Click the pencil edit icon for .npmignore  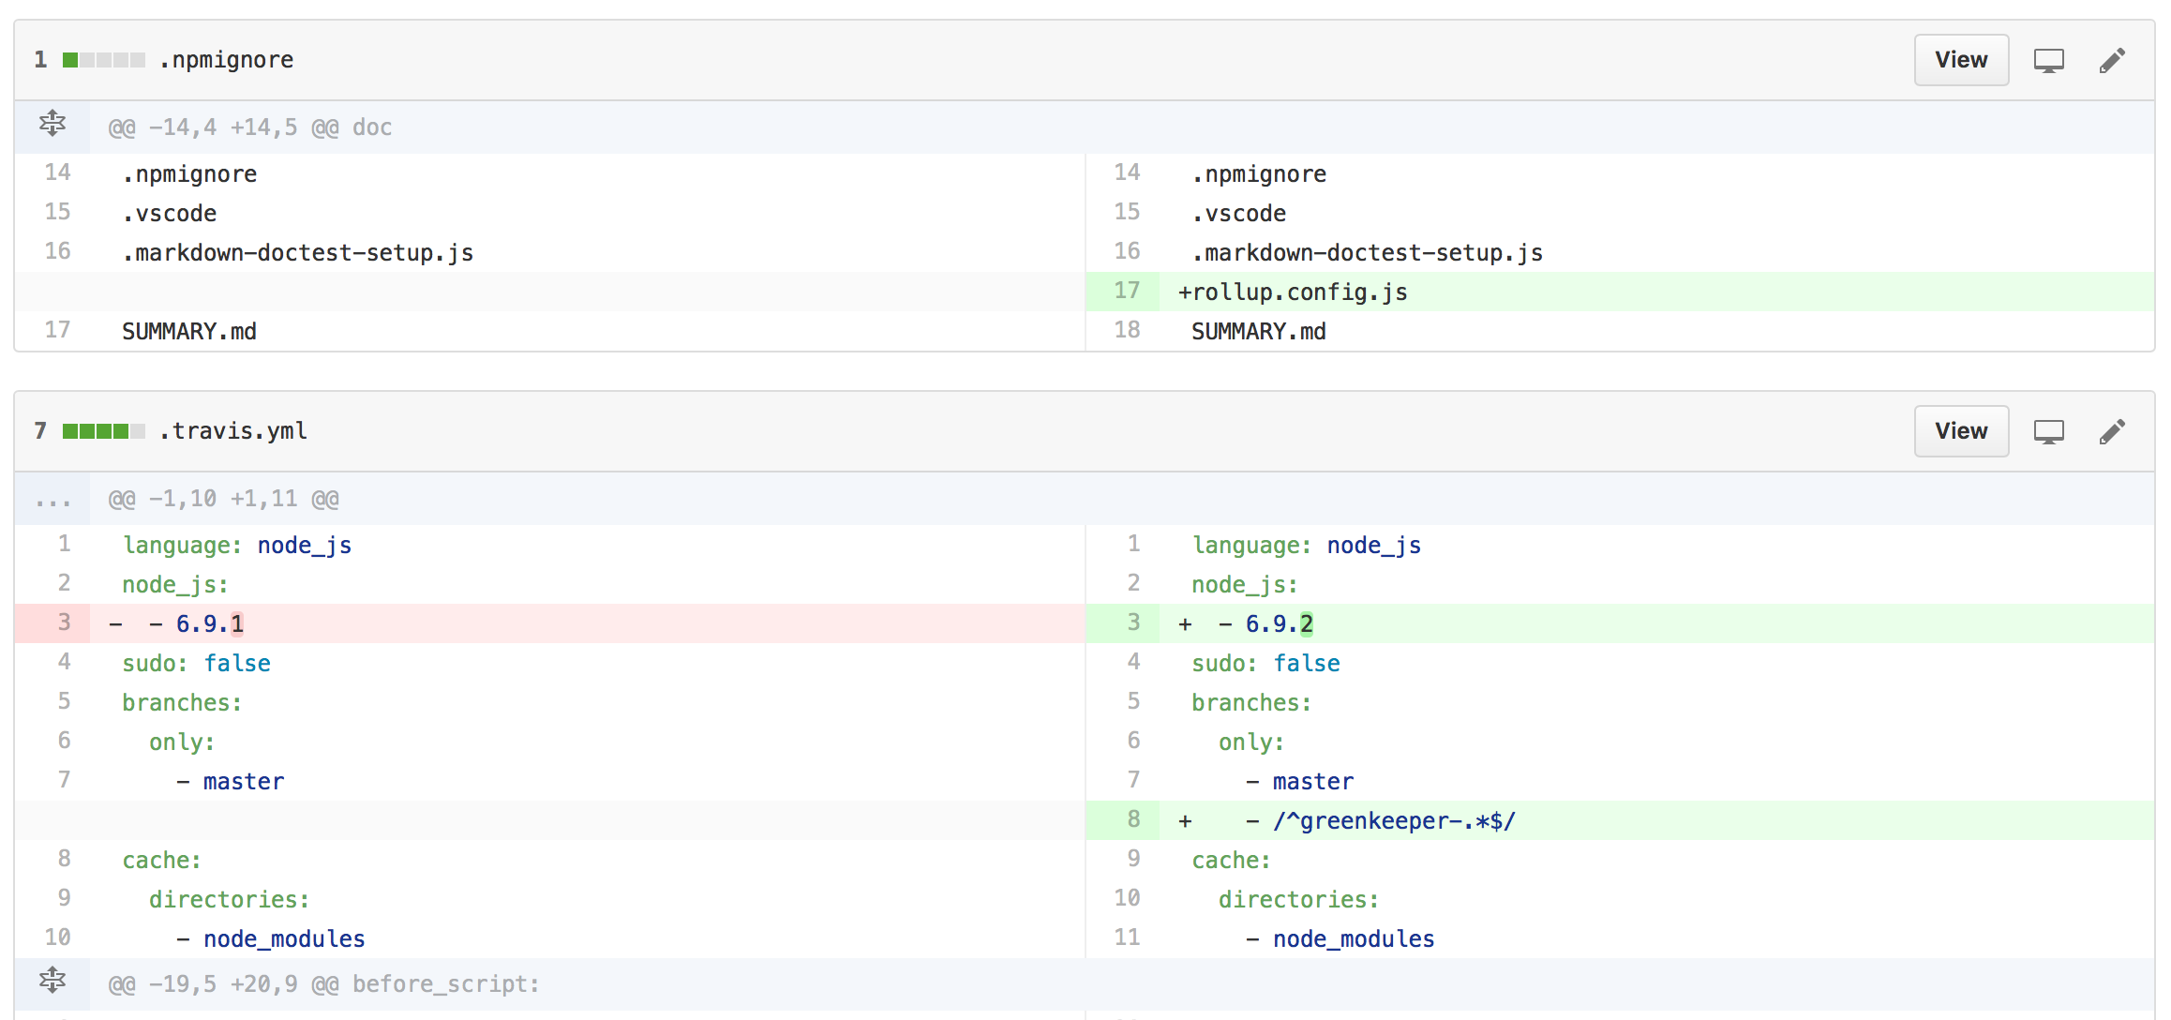point(2112,61)
